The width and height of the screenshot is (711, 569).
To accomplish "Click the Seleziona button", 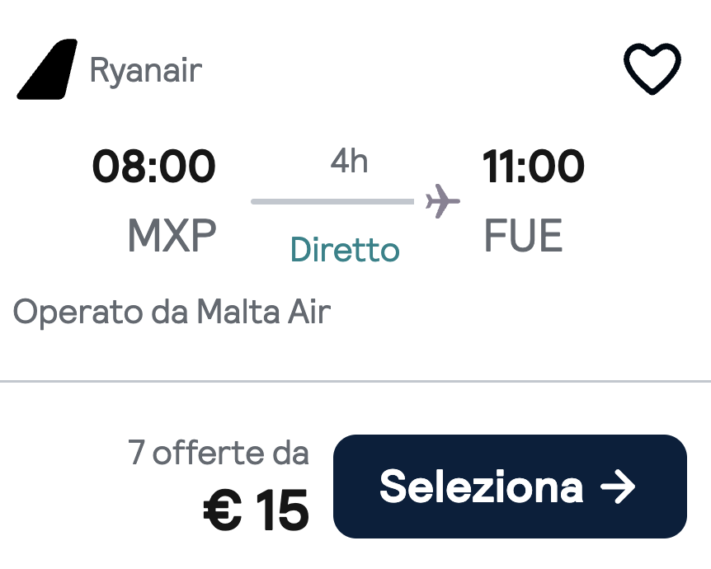I will [x=509, y=487].
